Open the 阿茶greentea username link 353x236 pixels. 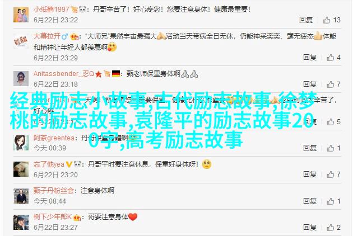(54, 138)
